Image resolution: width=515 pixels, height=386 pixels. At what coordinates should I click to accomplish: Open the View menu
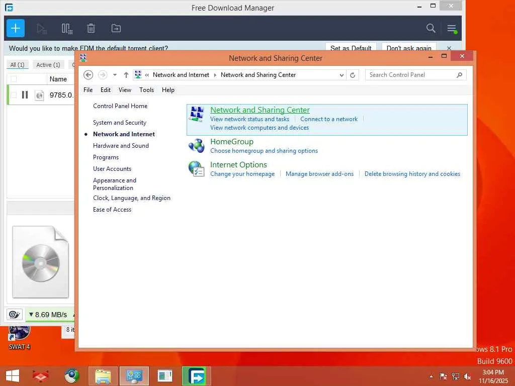click(125, 90)
